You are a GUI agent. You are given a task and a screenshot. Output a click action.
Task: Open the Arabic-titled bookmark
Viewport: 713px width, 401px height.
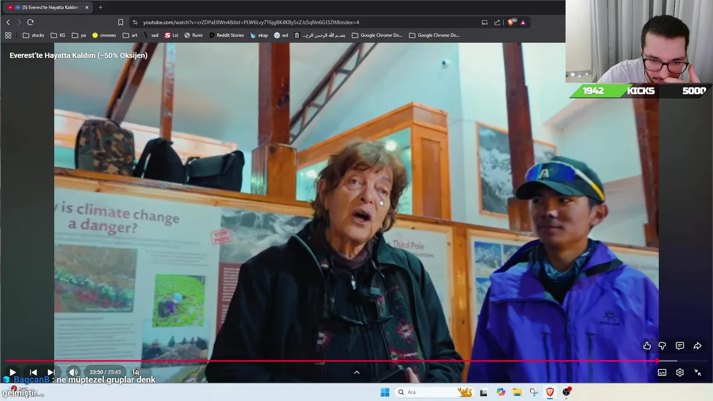coord(320,35)
